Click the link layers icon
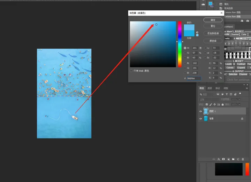Image resolution: width=251 pixels, height=182 pixels. [x=214, y=159]
